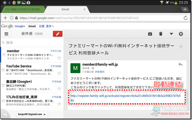Switch to the green 3C browser tab
This screenshot has width=192, height=120.
point(23,9)
